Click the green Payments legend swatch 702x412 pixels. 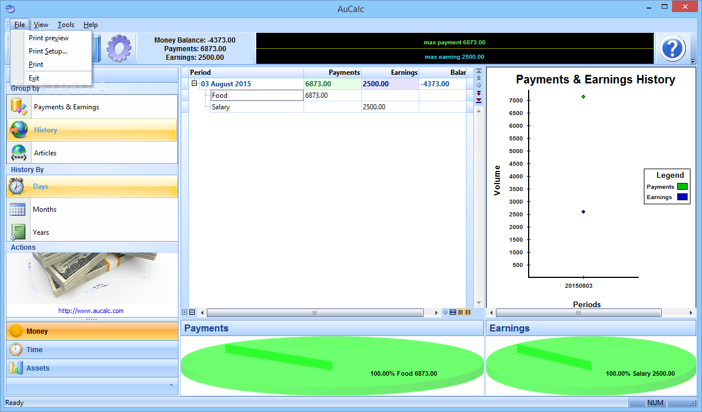tap(682, 186)
